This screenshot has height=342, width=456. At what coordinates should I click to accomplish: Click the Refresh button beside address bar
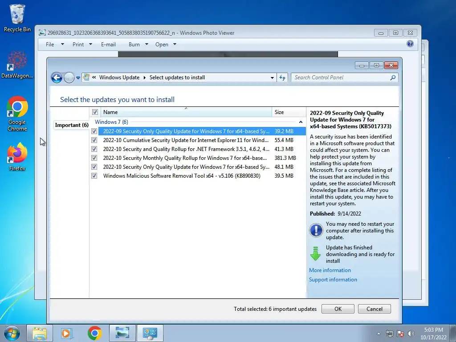point(282,77)
